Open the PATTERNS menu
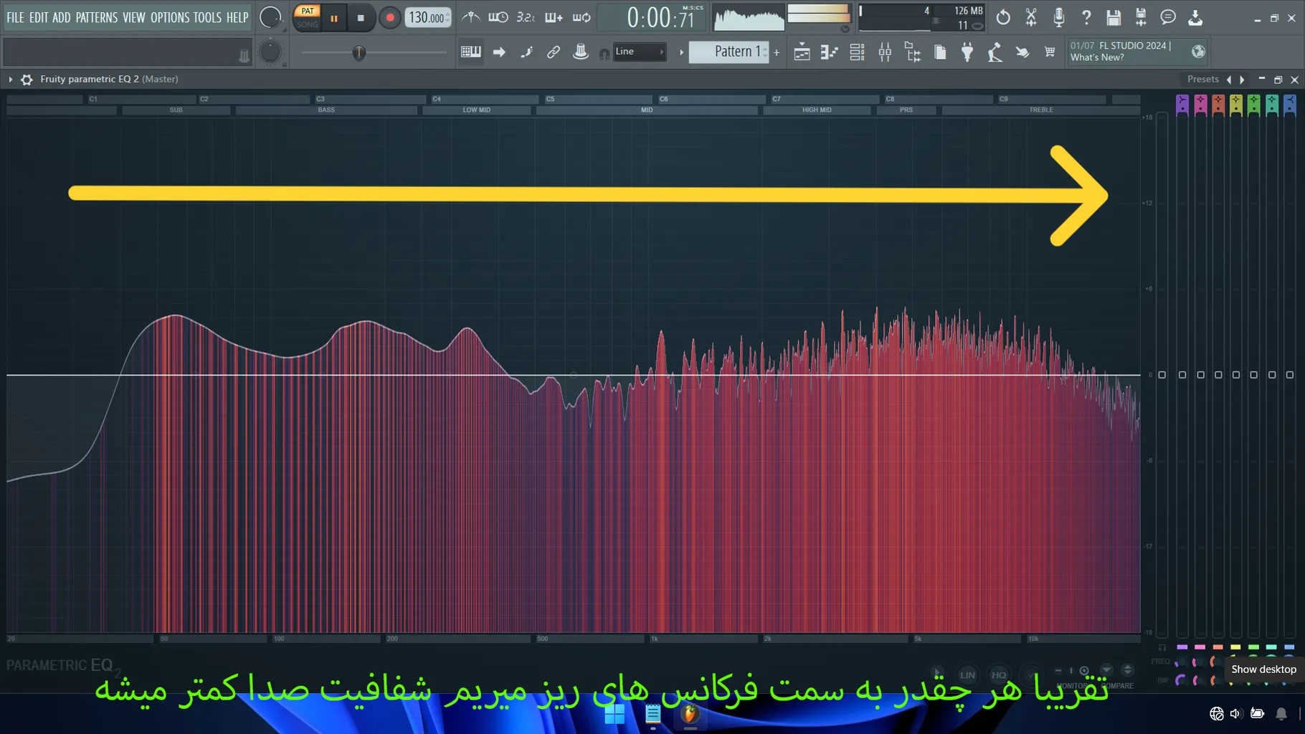 [97, 17]
